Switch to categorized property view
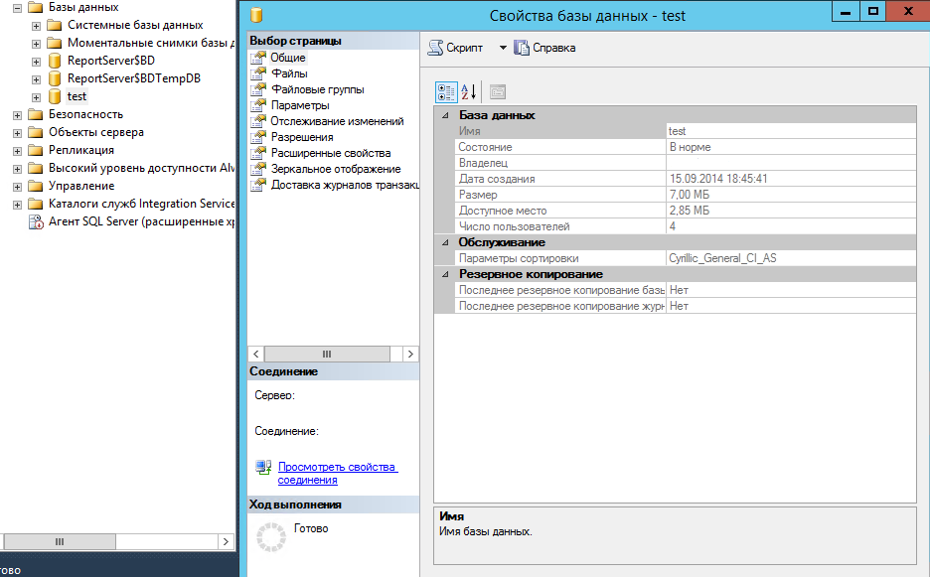The height and width of the screenshot is (577, 930). pyautogui.click(x=444, y=91)
